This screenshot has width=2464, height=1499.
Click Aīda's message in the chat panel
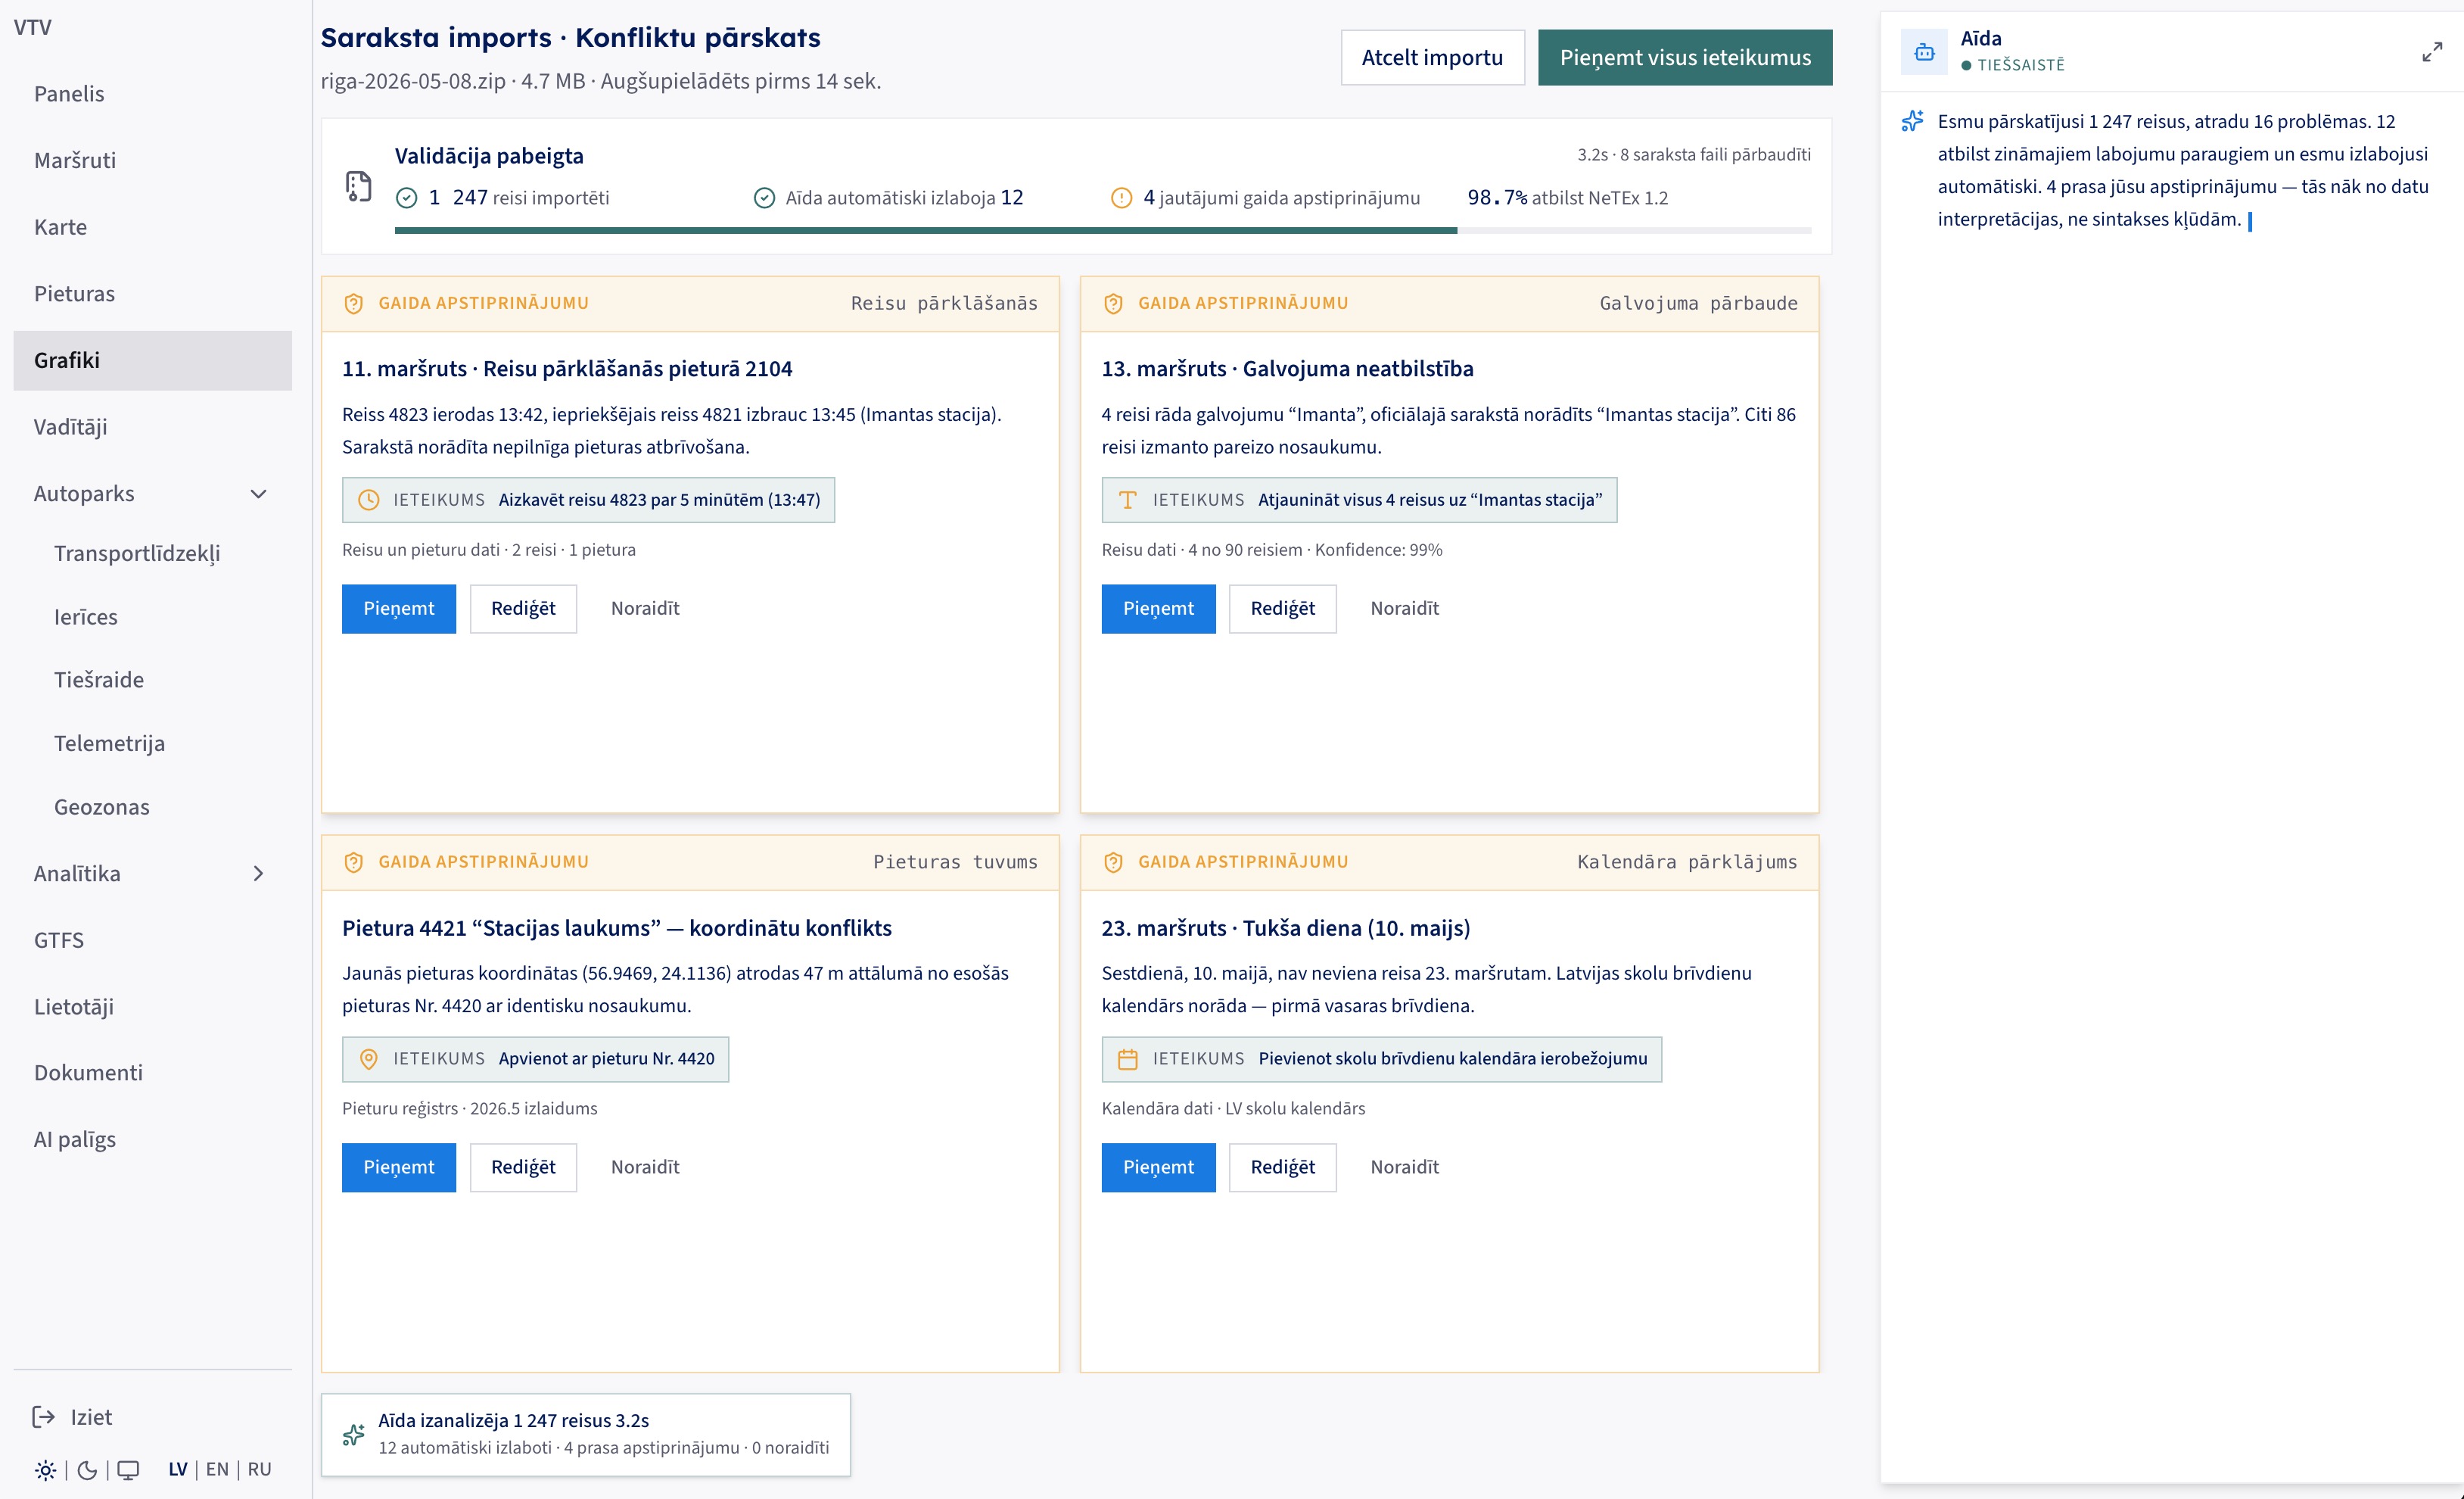tap(2183, 170)
